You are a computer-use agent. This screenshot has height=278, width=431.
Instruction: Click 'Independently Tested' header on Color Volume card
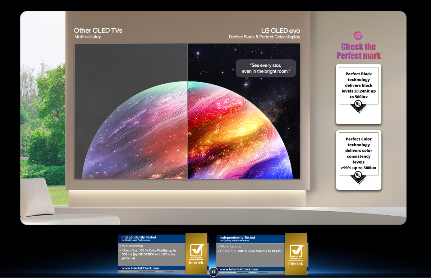[237, 238]
